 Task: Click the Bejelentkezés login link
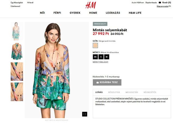[151, 2]
